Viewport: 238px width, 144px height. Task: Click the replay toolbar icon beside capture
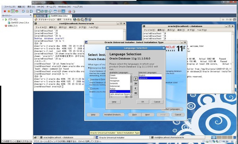pyautogui.click(x=74, y=11)
